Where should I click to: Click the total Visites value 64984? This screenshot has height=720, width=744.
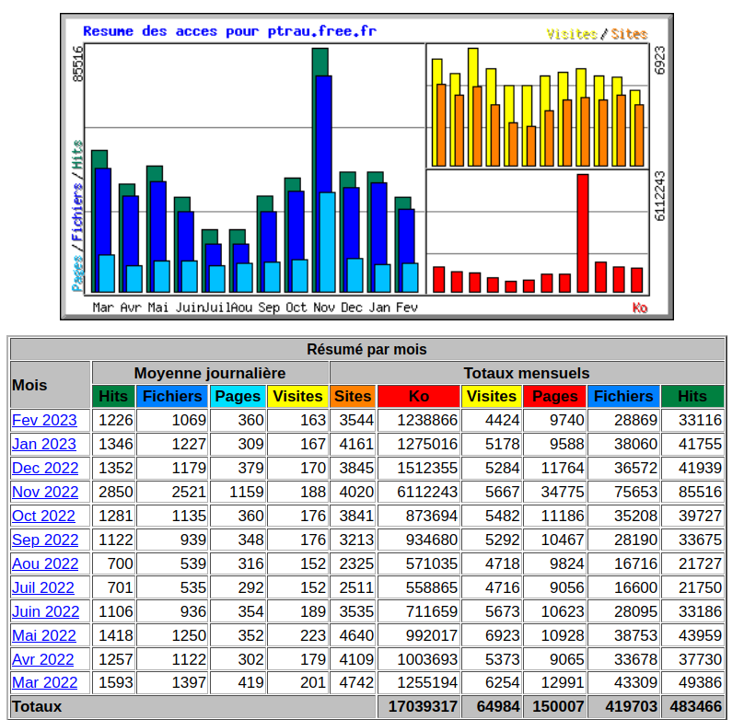click(x=498, y=707)
